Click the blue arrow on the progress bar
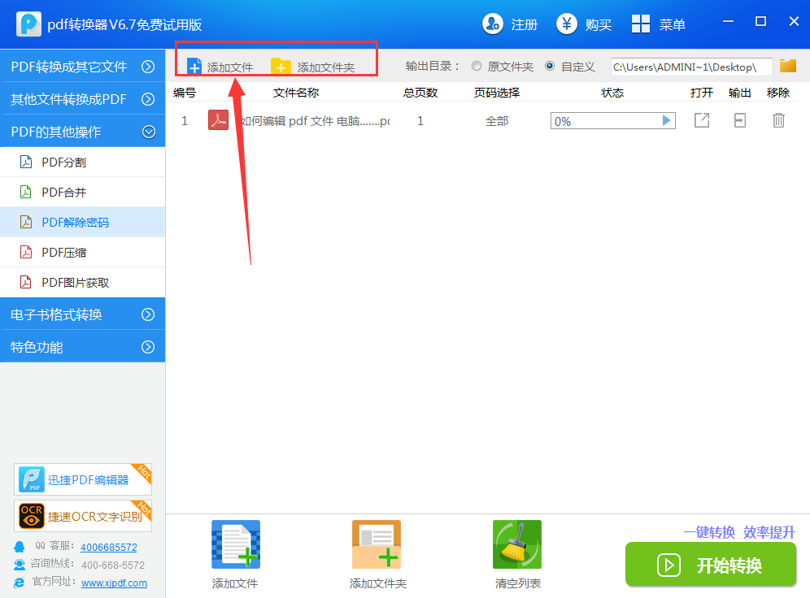 click(x=667, y=120)
